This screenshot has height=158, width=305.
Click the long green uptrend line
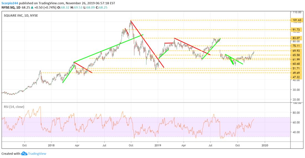coord(108,49)
